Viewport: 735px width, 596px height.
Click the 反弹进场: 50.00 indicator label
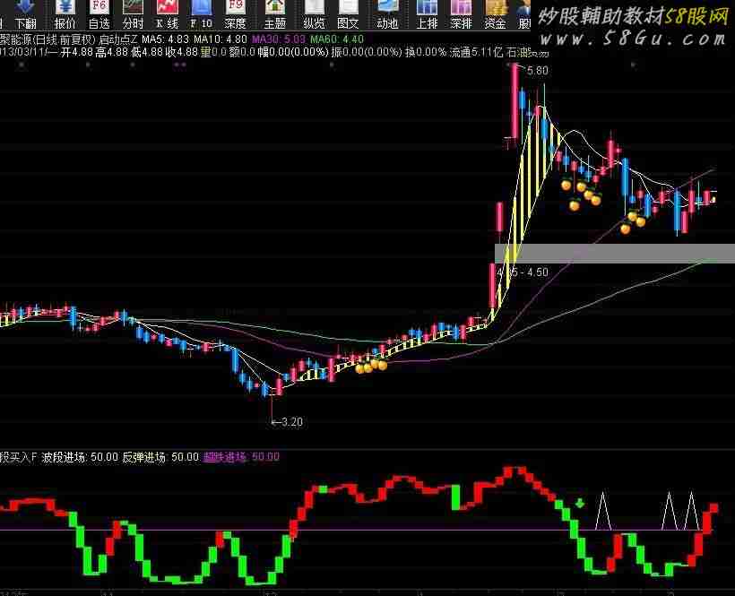(x=160, y=457)
